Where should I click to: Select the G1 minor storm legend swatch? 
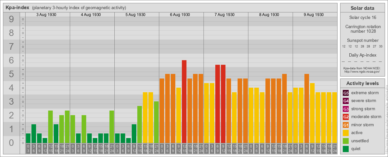pyautogui.click(x=346, y=125)
